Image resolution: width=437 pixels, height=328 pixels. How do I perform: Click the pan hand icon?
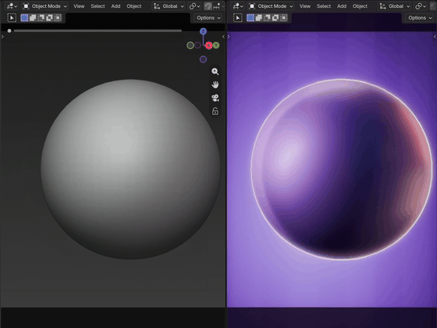tap(215, 85)
